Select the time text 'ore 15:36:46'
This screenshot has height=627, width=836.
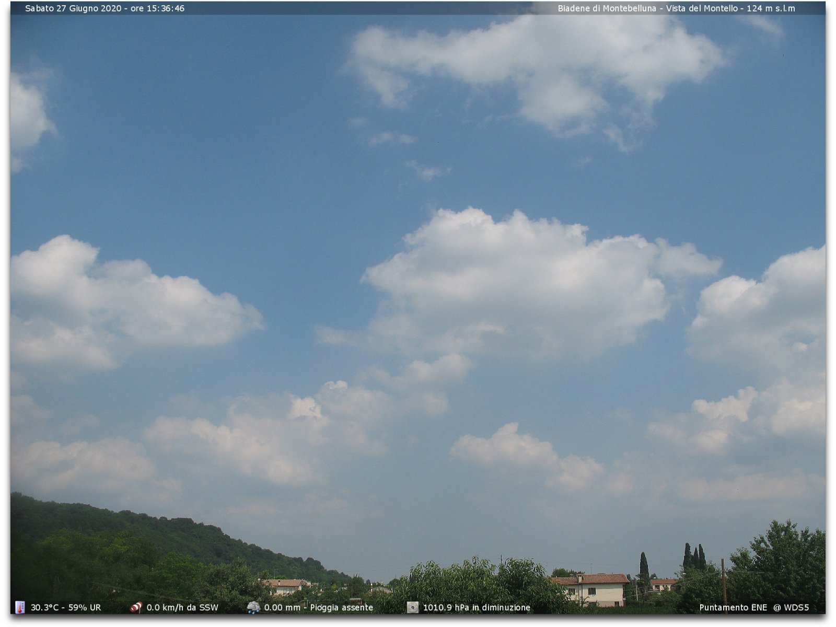[157, 8]
